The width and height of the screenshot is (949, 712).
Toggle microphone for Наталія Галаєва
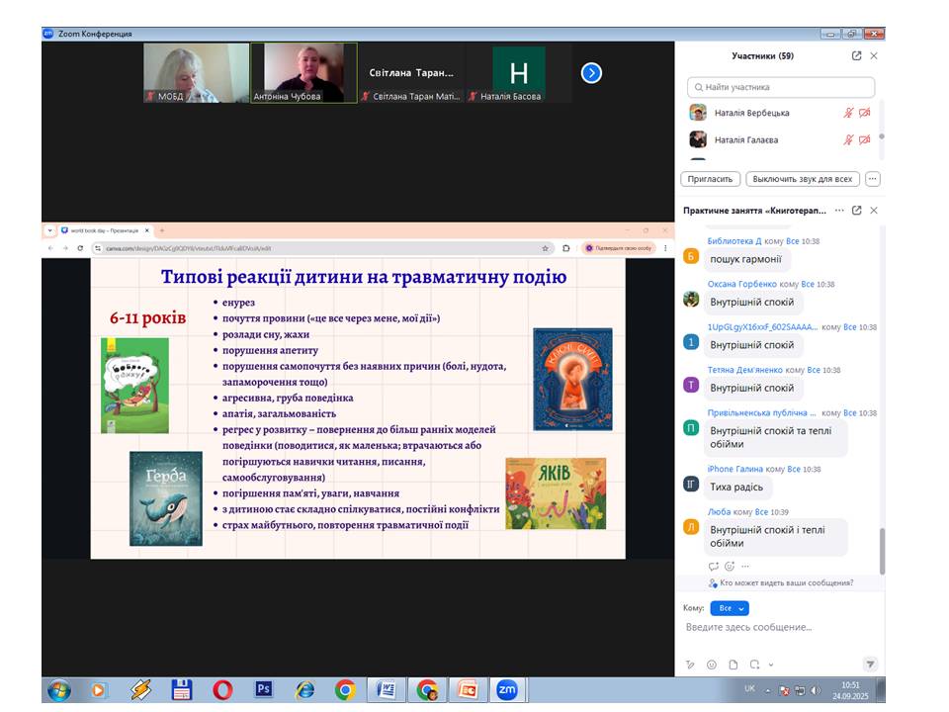[848, 139]
